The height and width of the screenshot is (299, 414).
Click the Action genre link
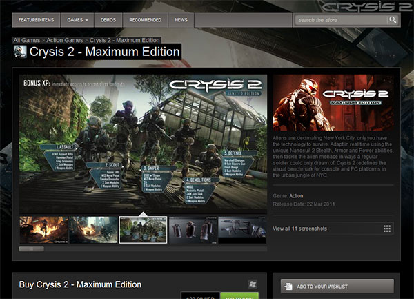point(296,196)
